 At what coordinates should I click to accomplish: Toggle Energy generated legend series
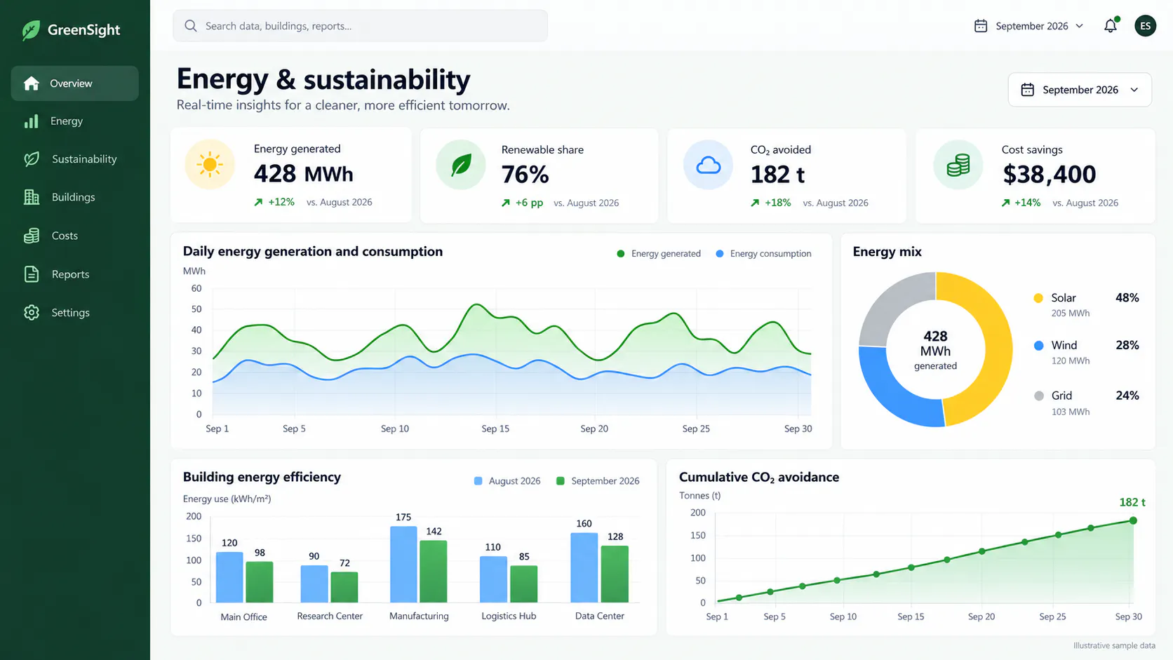point(658,254)
